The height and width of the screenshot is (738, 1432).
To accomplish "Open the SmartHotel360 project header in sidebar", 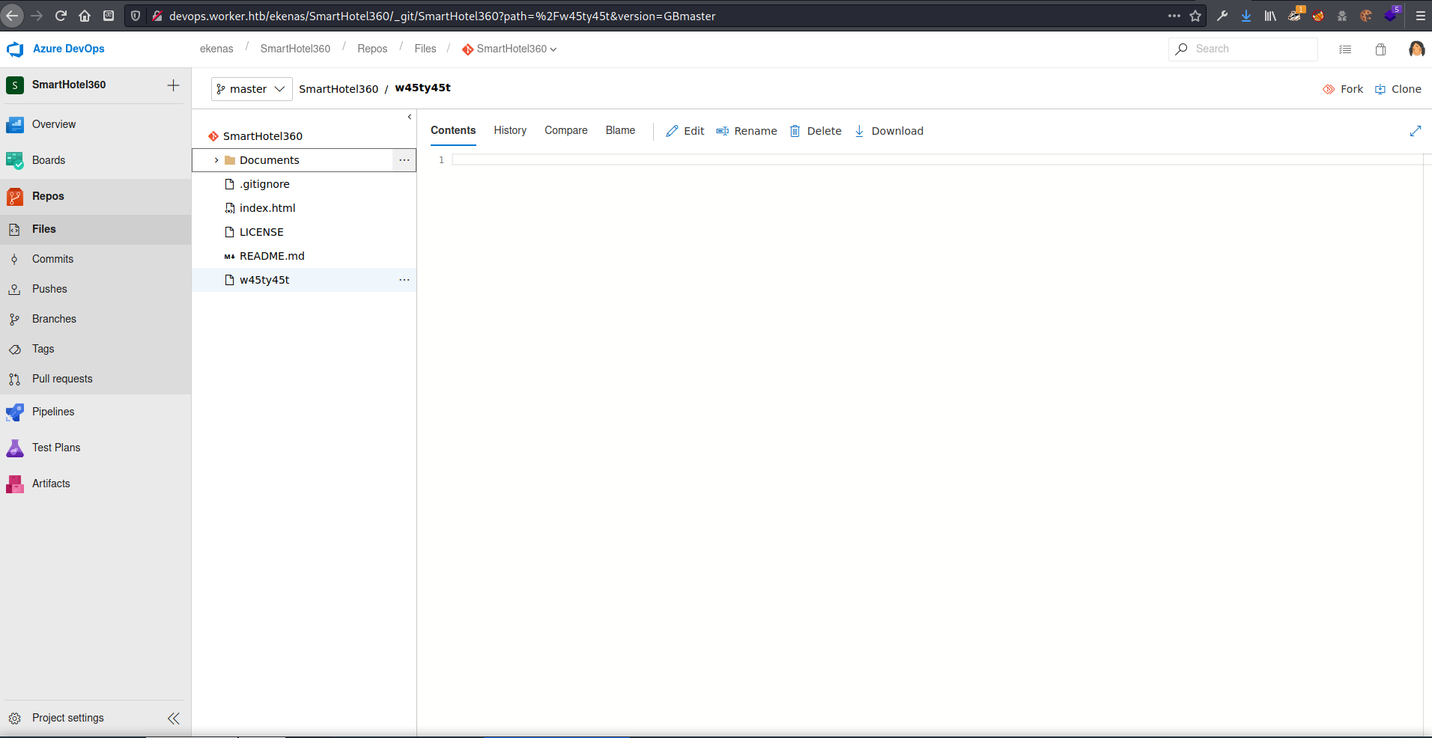I will tap(69, 85).
